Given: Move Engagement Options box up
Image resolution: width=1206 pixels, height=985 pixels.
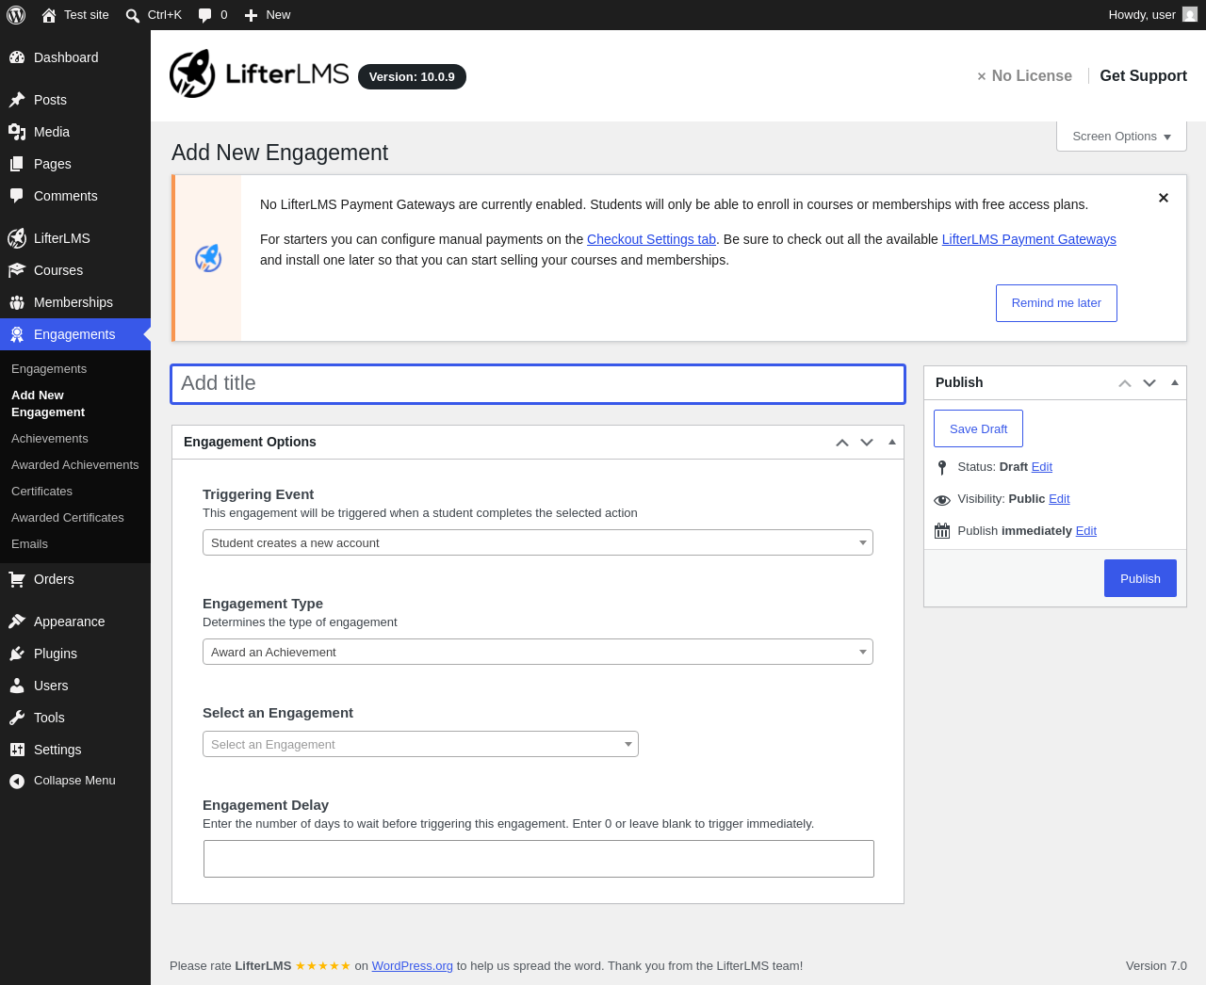Looking at the screenshot, I should coord(842,443).
